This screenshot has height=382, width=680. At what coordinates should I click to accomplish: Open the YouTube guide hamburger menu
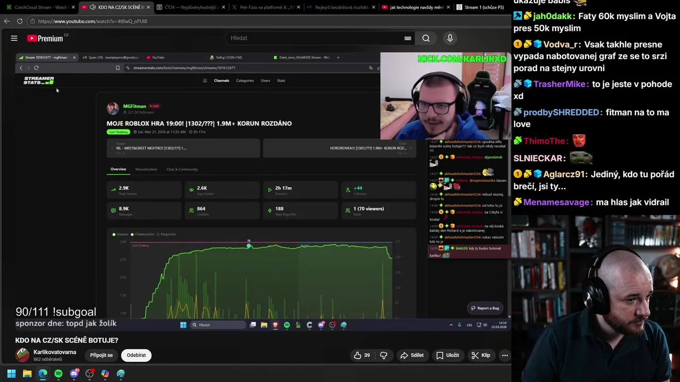tap(14, 38)
